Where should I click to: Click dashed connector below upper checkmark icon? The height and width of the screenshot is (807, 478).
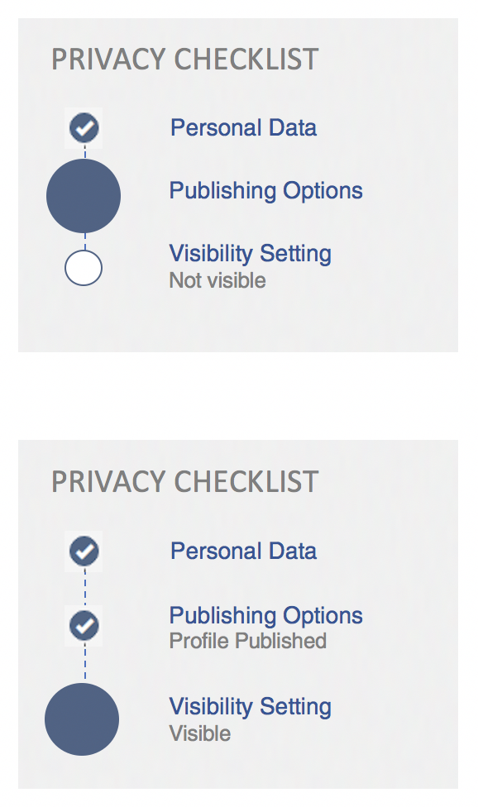(85, 152)
